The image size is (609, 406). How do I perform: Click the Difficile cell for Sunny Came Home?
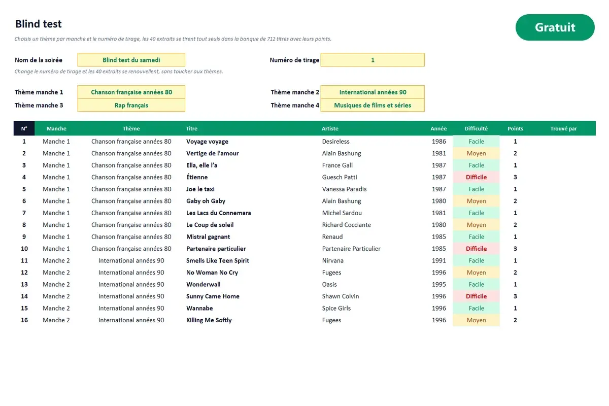(476, 296)
